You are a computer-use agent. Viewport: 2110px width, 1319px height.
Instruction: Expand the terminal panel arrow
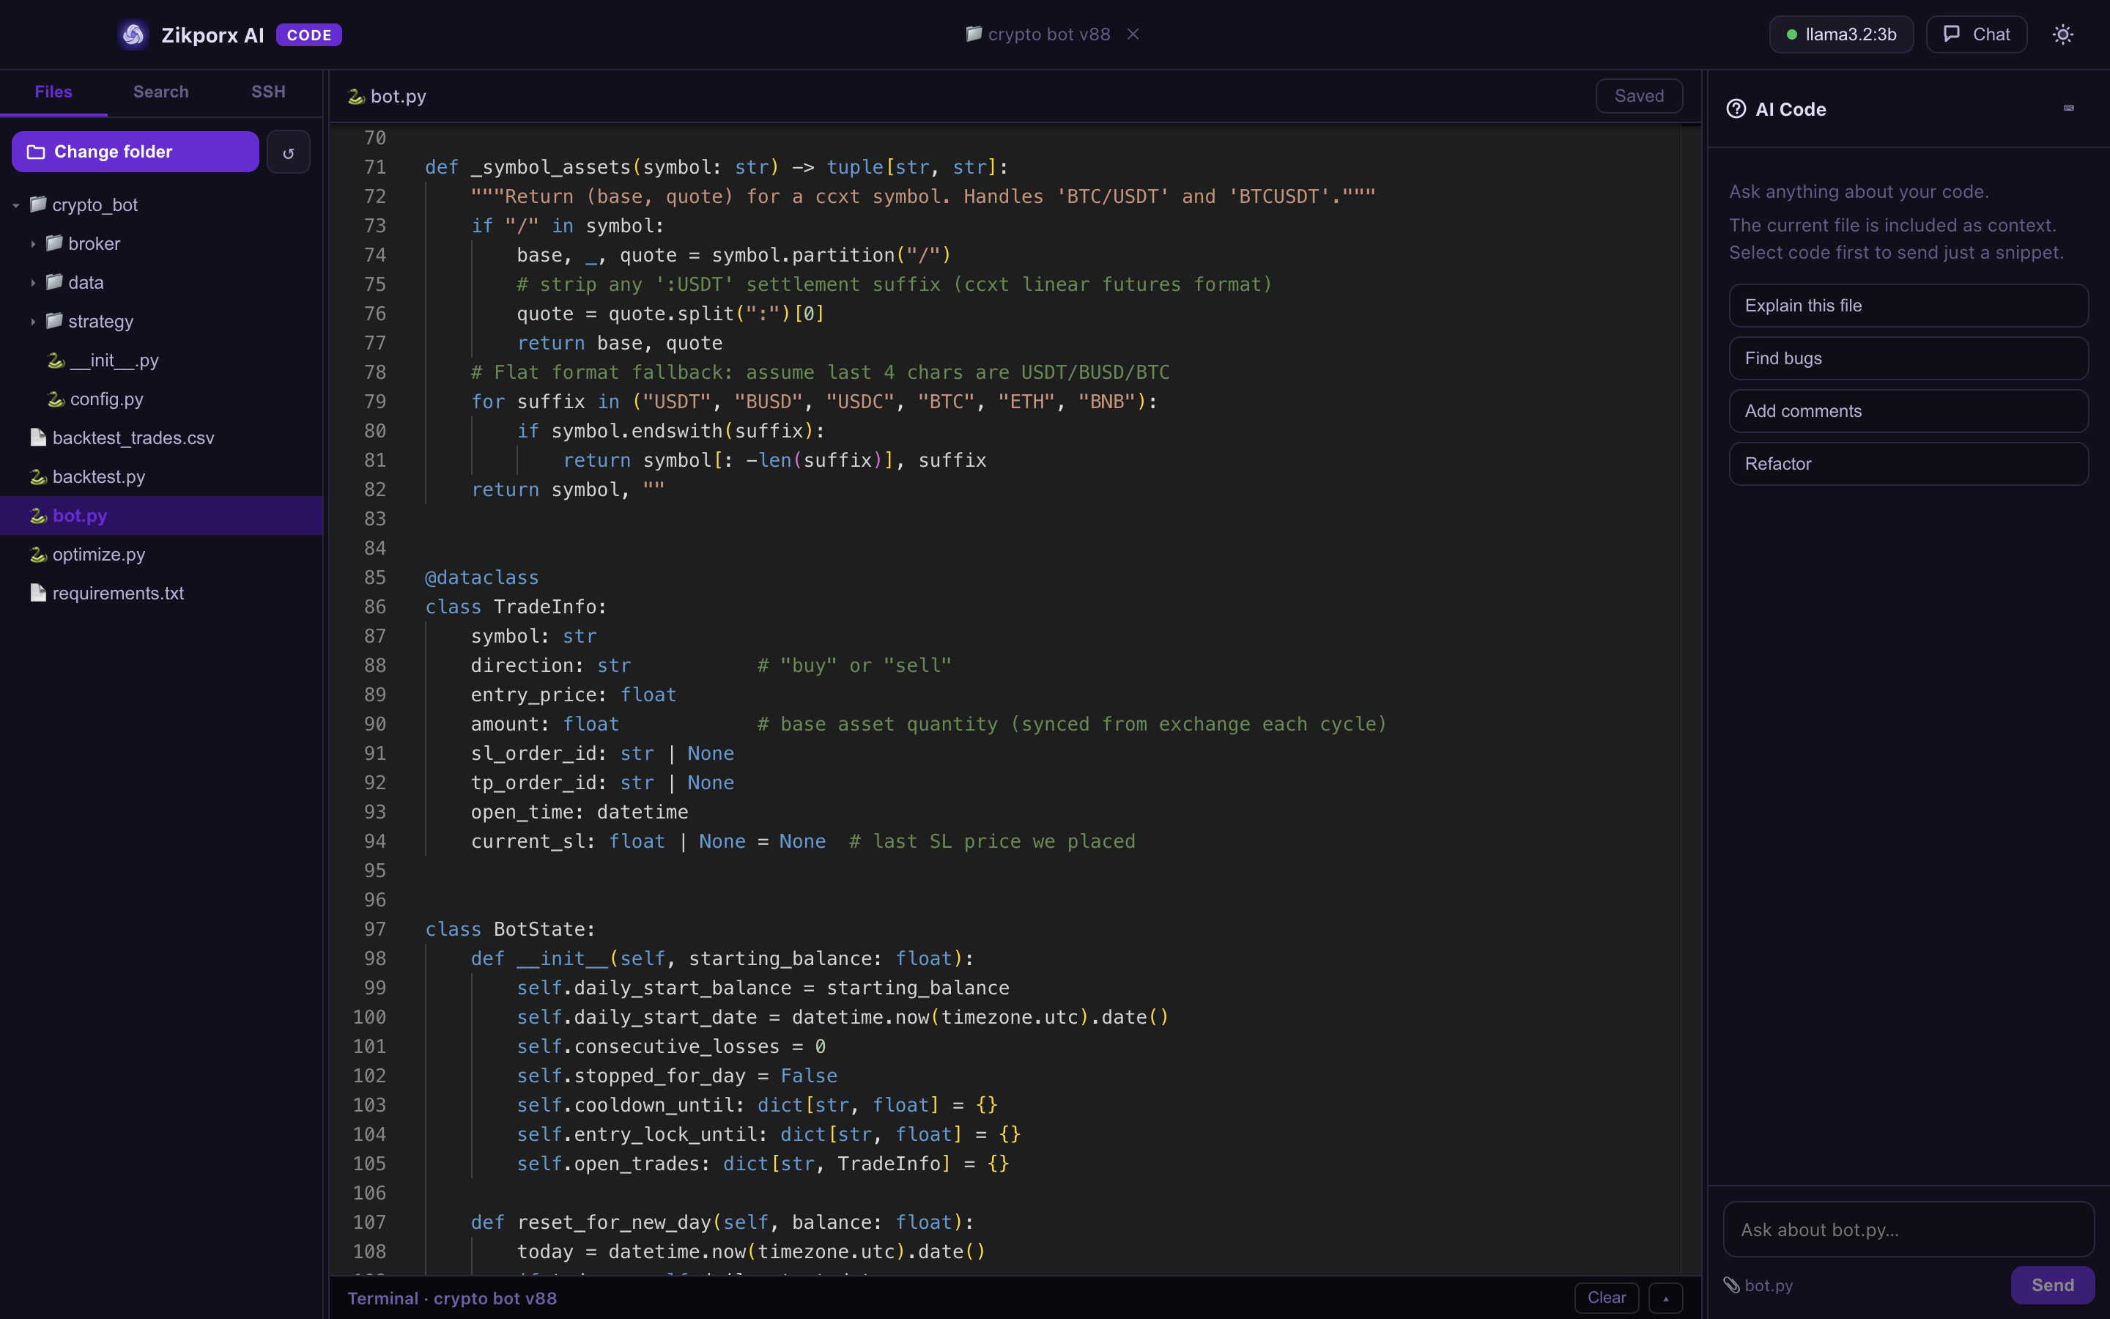(x=1665, y=1298)
